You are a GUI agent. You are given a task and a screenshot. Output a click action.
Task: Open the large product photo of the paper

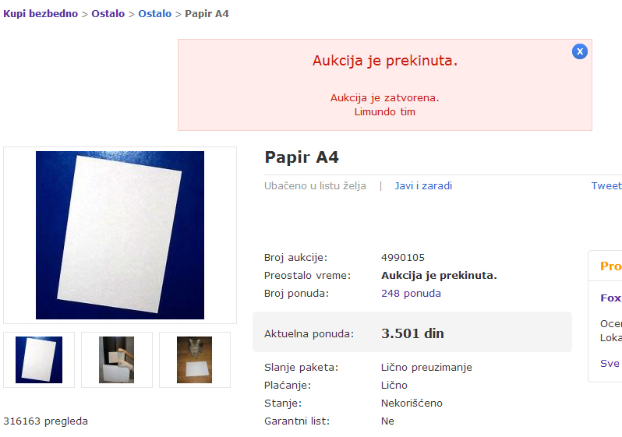click(120, 234)
